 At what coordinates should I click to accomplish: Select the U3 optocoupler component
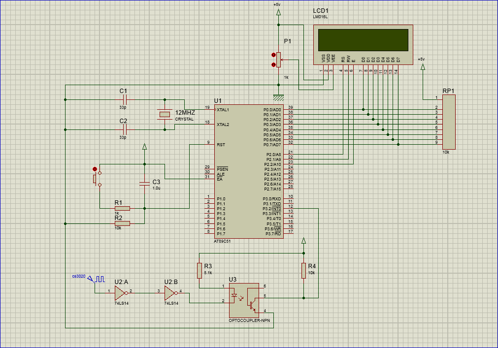[244, 300]
